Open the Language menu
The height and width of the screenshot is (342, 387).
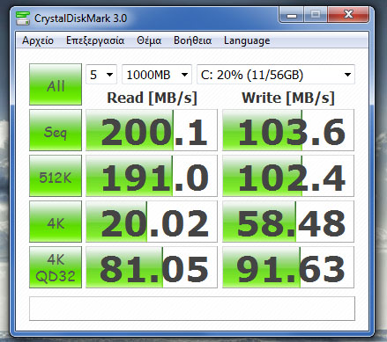pyautogui.click(x=247, y=40)
